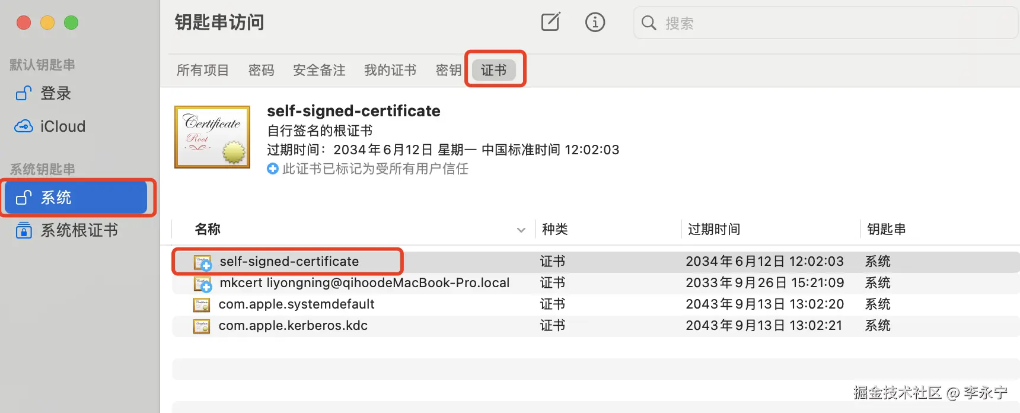Click the self-signed-certificate title in the detail header

coord(353,111)
